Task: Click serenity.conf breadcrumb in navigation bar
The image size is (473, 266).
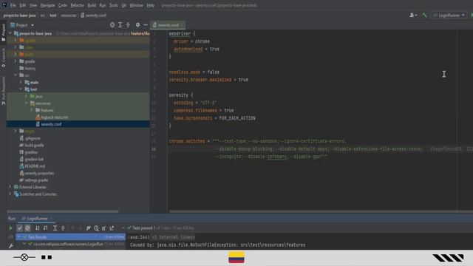Action: coord(93,15)
